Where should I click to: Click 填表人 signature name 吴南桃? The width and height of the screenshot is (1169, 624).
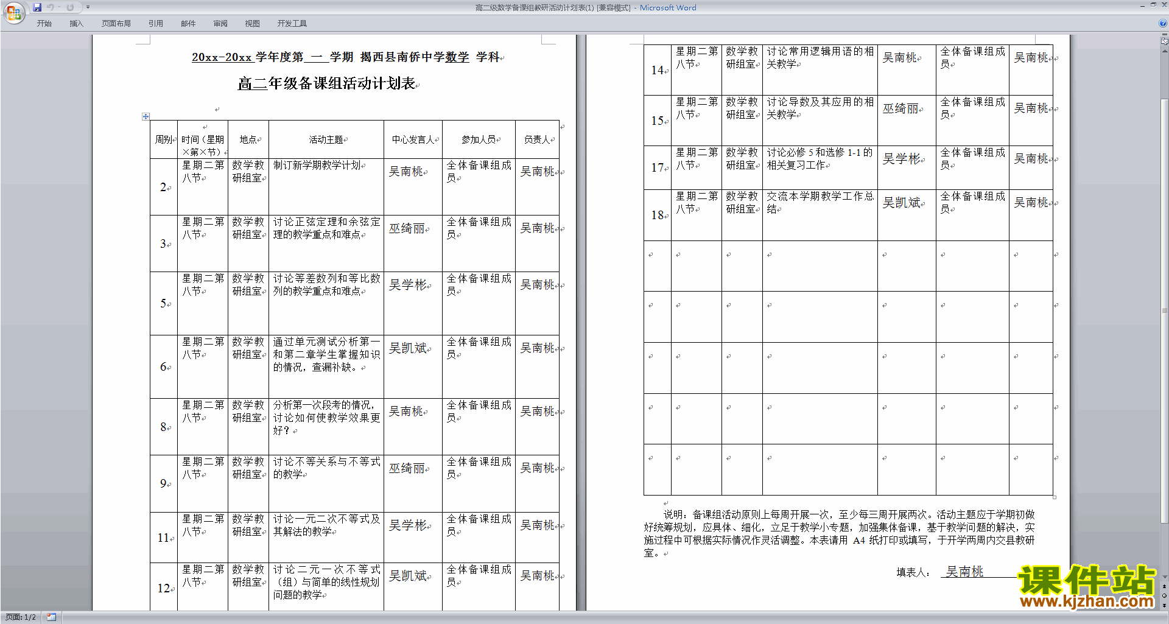pyautogui.click(x=964, y=572)
